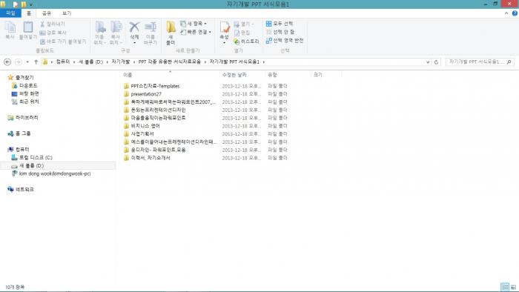Image resolution: width=519 pixels, height=292 pixels.
Task: Switch to the 공유 (Share) tab
Action: pyautogui.click(x=47, y=13)
